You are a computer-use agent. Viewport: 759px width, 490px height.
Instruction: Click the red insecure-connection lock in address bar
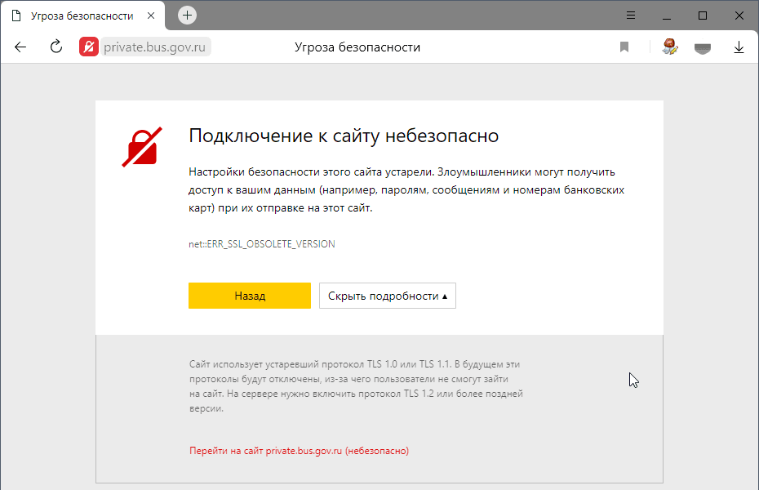coord(89,47)
